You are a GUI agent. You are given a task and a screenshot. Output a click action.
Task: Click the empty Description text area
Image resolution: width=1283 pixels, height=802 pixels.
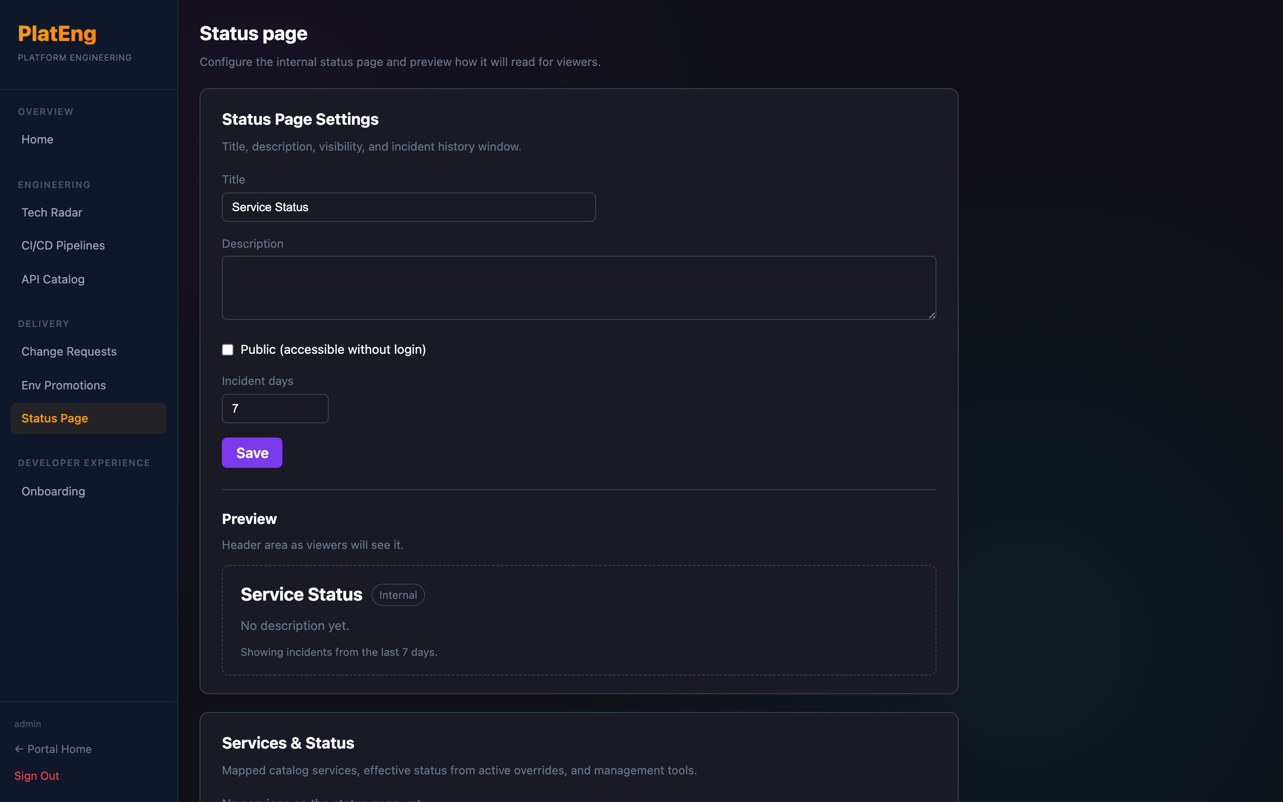(578, 287)
